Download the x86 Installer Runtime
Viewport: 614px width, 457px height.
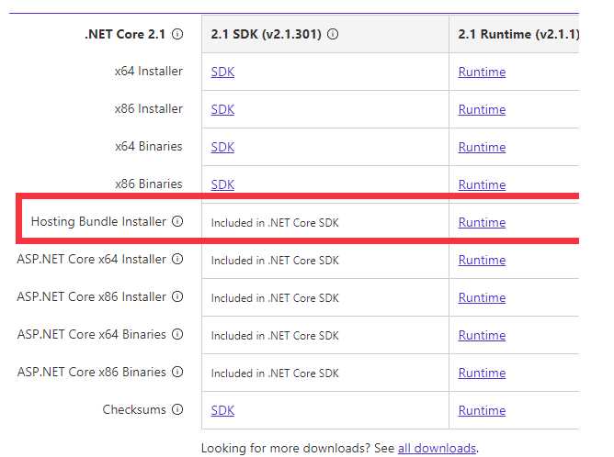(482, 109)
